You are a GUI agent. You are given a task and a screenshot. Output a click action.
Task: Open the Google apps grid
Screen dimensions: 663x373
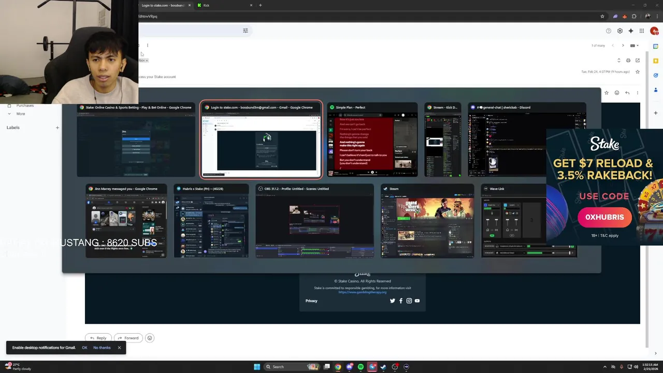click(641, 31)
